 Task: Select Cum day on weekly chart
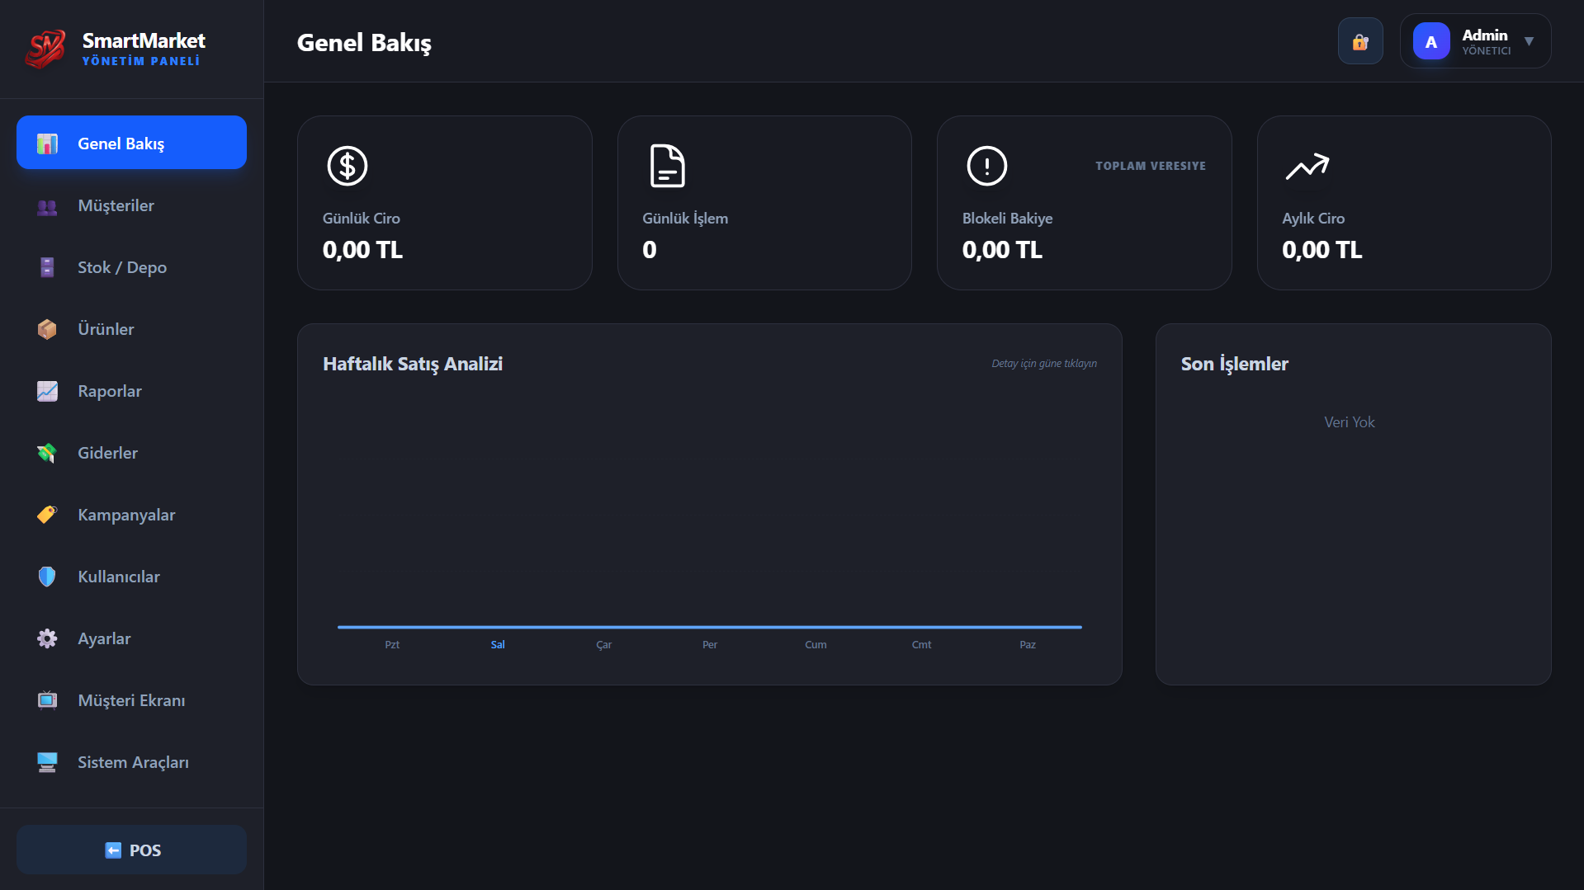[x=816, y=645]
